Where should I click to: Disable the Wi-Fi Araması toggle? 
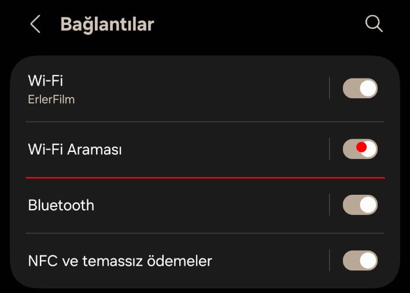(x=360, y=149)
